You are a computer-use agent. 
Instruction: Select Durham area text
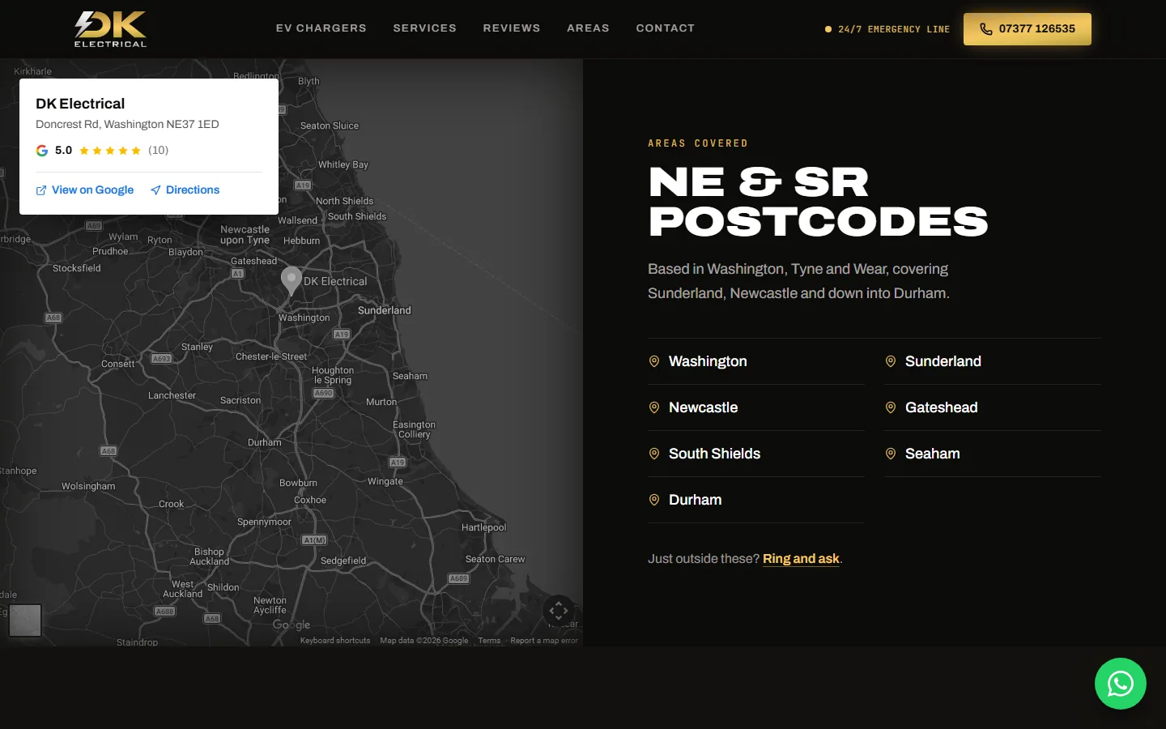pyautogui.click(x=696, y=500)
